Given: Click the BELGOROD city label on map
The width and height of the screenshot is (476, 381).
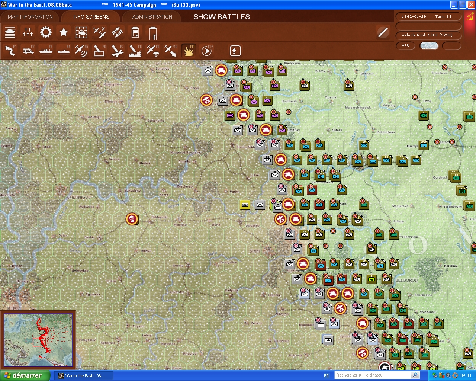Looking at the screenshot, I should point(406,280).
